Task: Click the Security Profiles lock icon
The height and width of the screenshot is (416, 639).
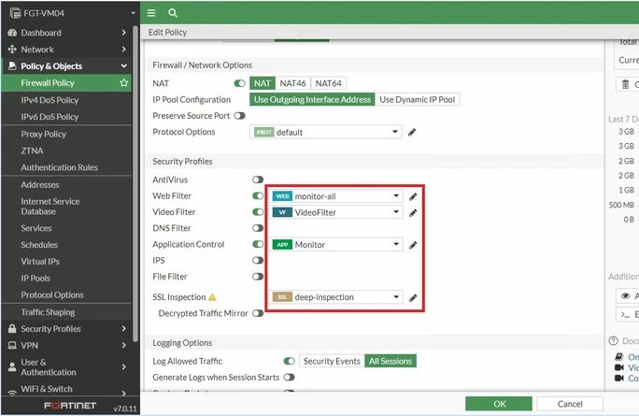Action: 12,329
